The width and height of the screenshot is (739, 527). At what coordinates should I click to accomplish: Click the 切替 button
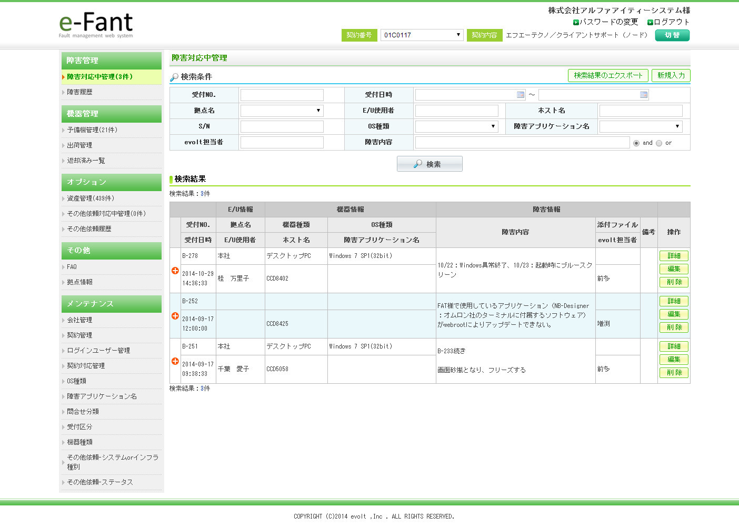672,35
